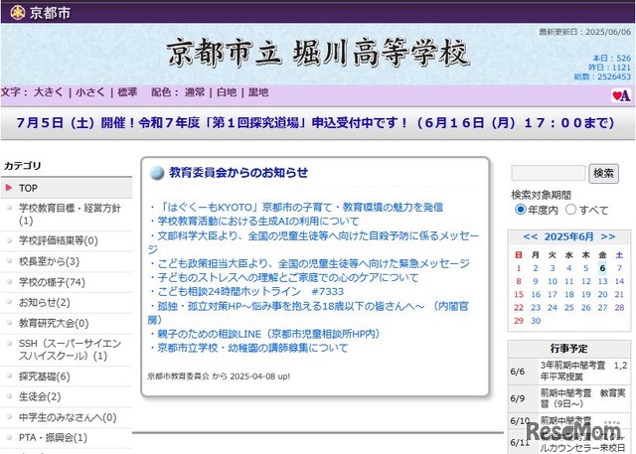
Task: Open the はぐくーもKYOTO link
Action: 300,208
